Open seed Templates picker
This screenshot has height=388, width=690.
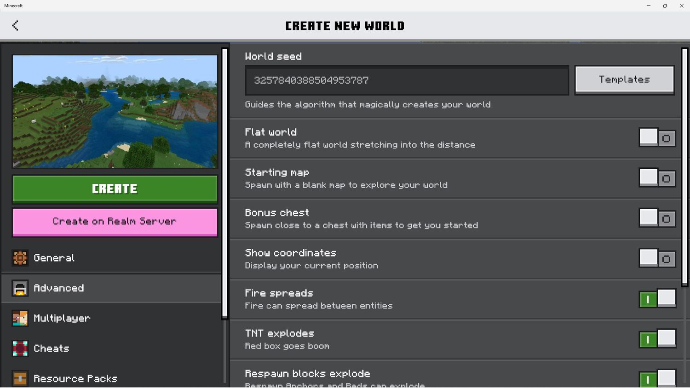click(x=624, y=80)
